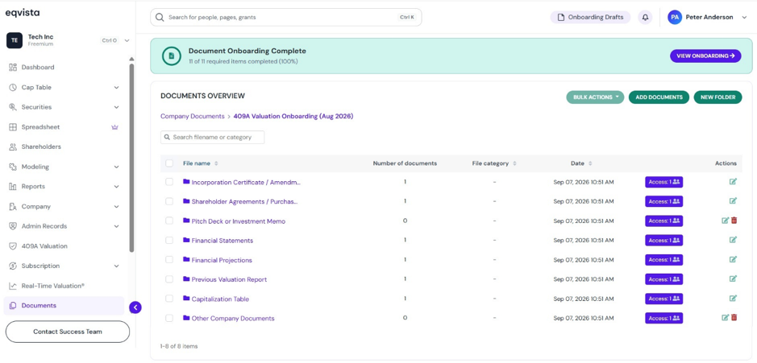Delete the Other Company Documents folder

click(x=734, y=318)
